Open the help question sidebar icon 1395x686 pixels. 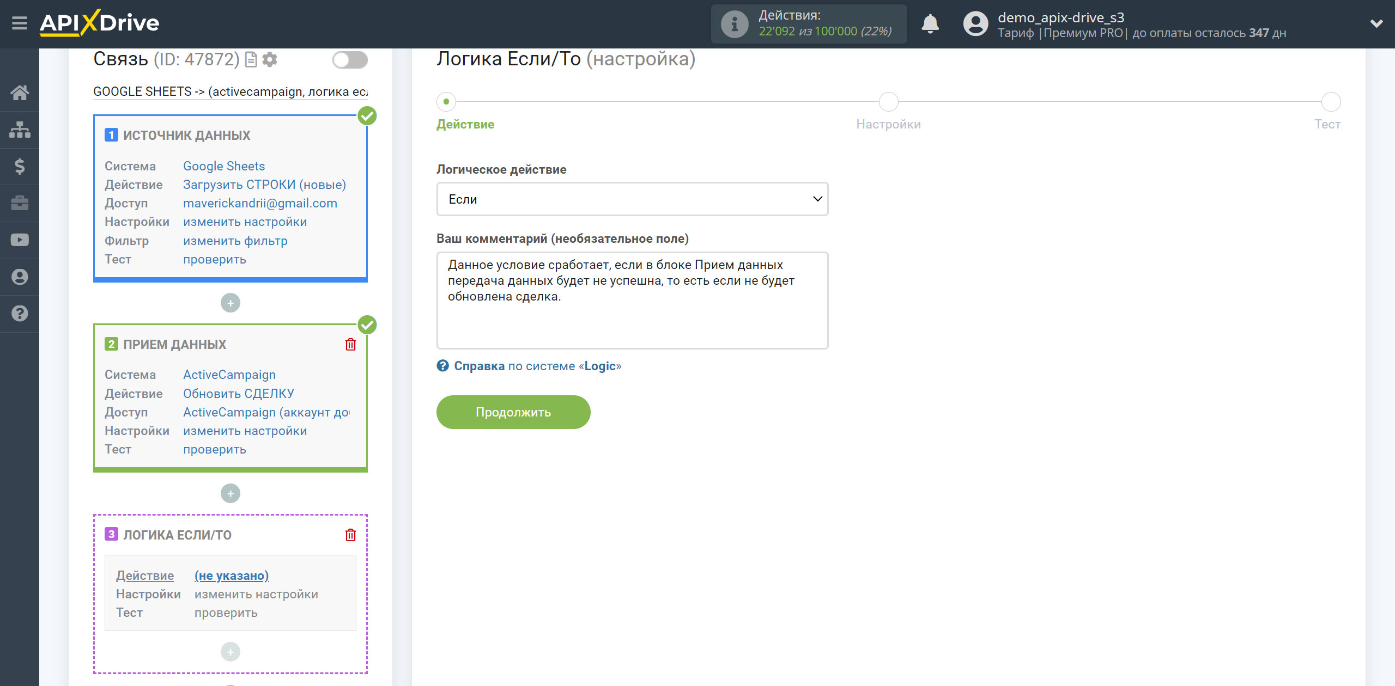20,314
